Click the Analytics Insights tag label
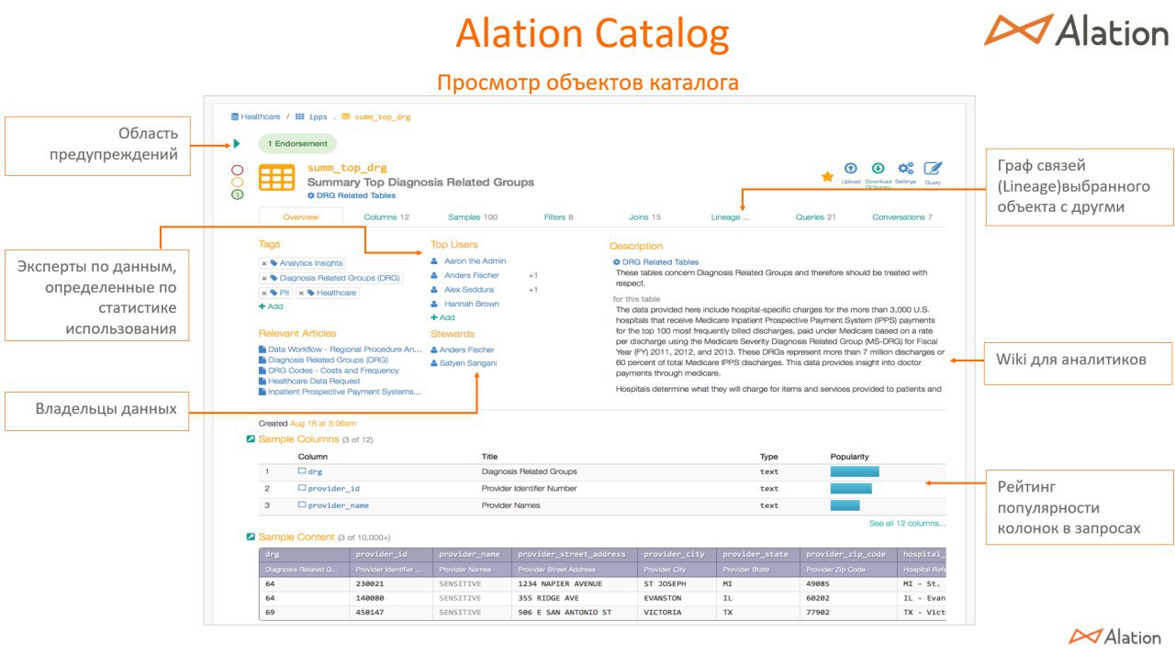Viewport: 1175px width, 654px height. pyautogui.click(x=311, y=263)
